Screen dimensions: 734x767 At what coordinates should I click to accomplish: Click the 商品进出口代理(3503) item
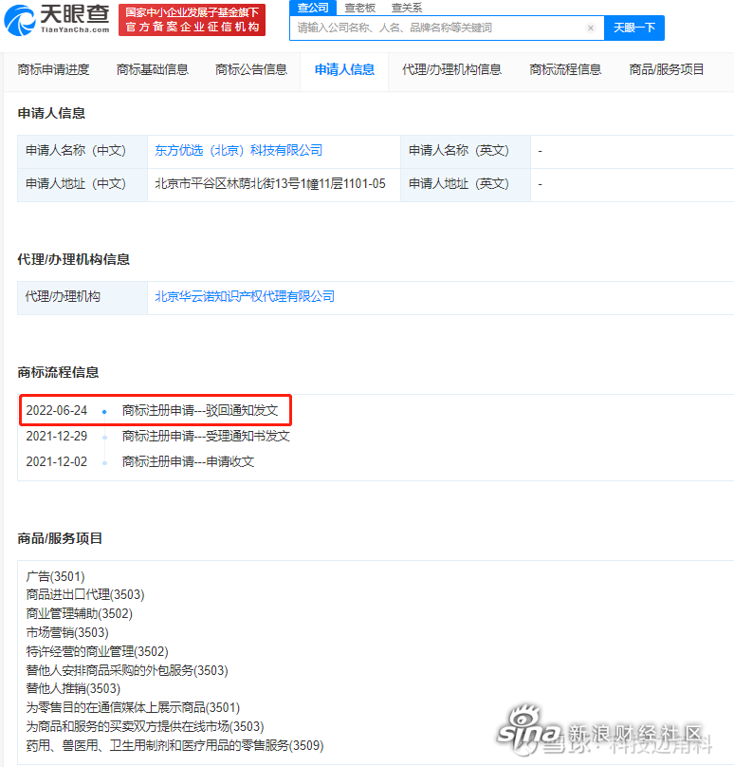(x=85, y=595)
